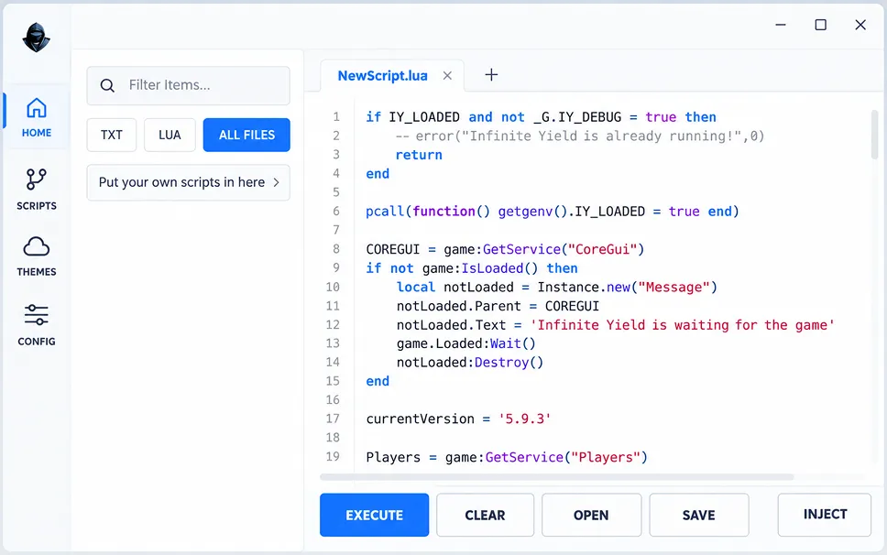Click the '"CoreGui"' string on line 8
The height and width of the screenshot is (555, 887).
pyautogui.click(x=602, y=249)
